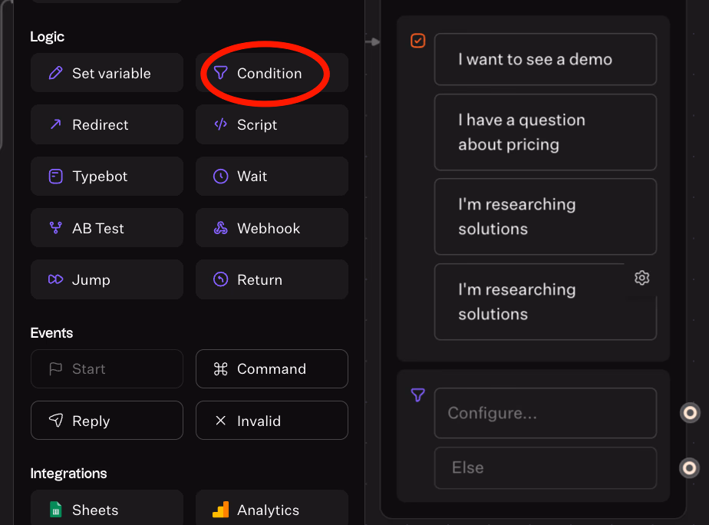Click the Webhook icon
This screenshot has width=709, height=525.
point(221,228)
